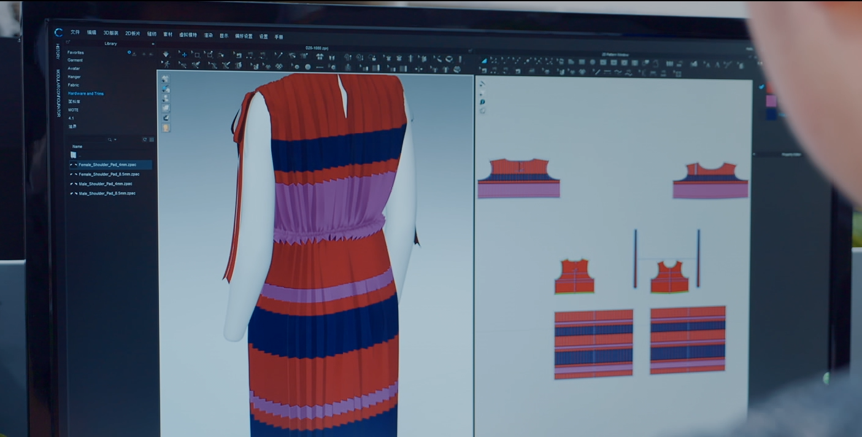This screenshot has width=862, height=437.
Task: Click the garment display icon atop 3D viewport
Action: (166, 79)
